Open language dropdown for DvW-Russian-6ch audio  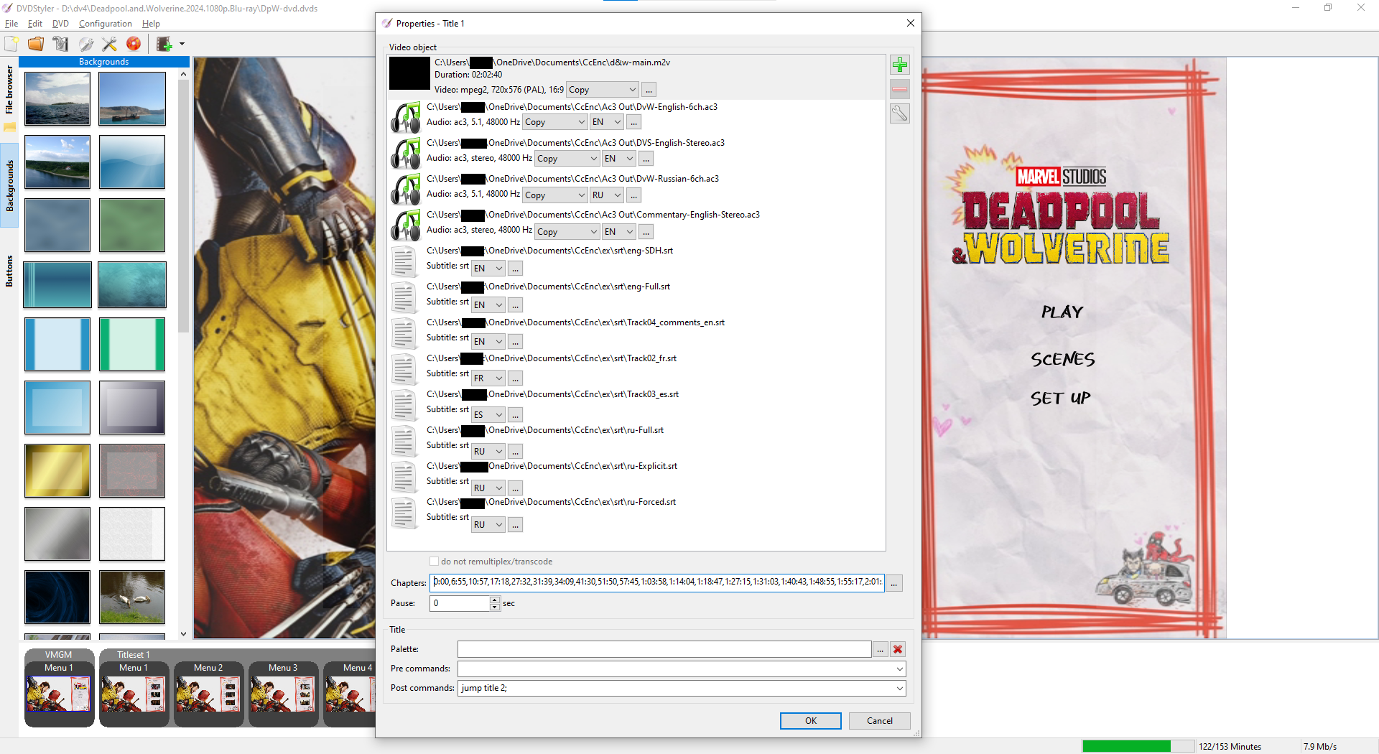click(x=606, y=195)
